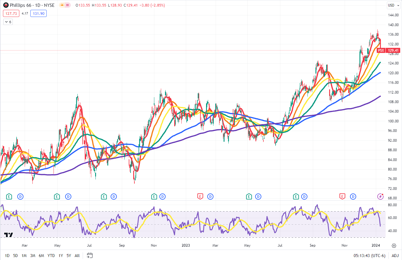
Task: Click the dividend marker right after November 2022
Action: pos(162,196)
